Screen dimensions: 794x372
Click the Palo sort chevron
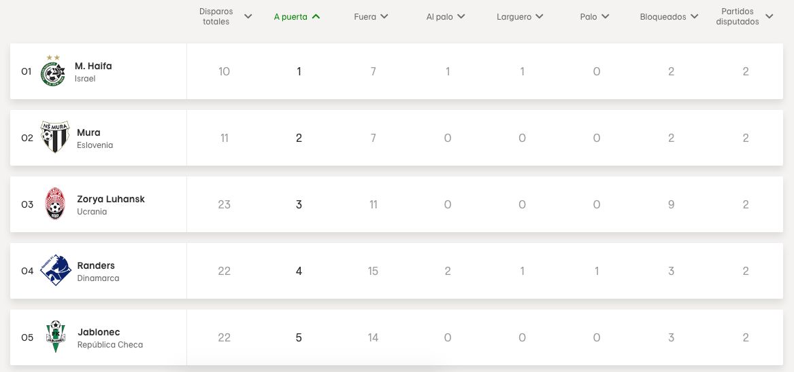tap(606, 16)
